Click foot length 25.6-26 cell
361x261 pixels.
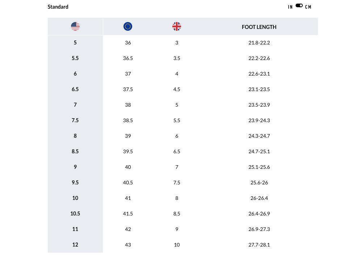(259, 183)
